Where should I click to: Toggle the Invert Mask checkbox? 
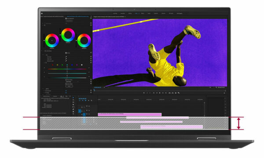66,84
